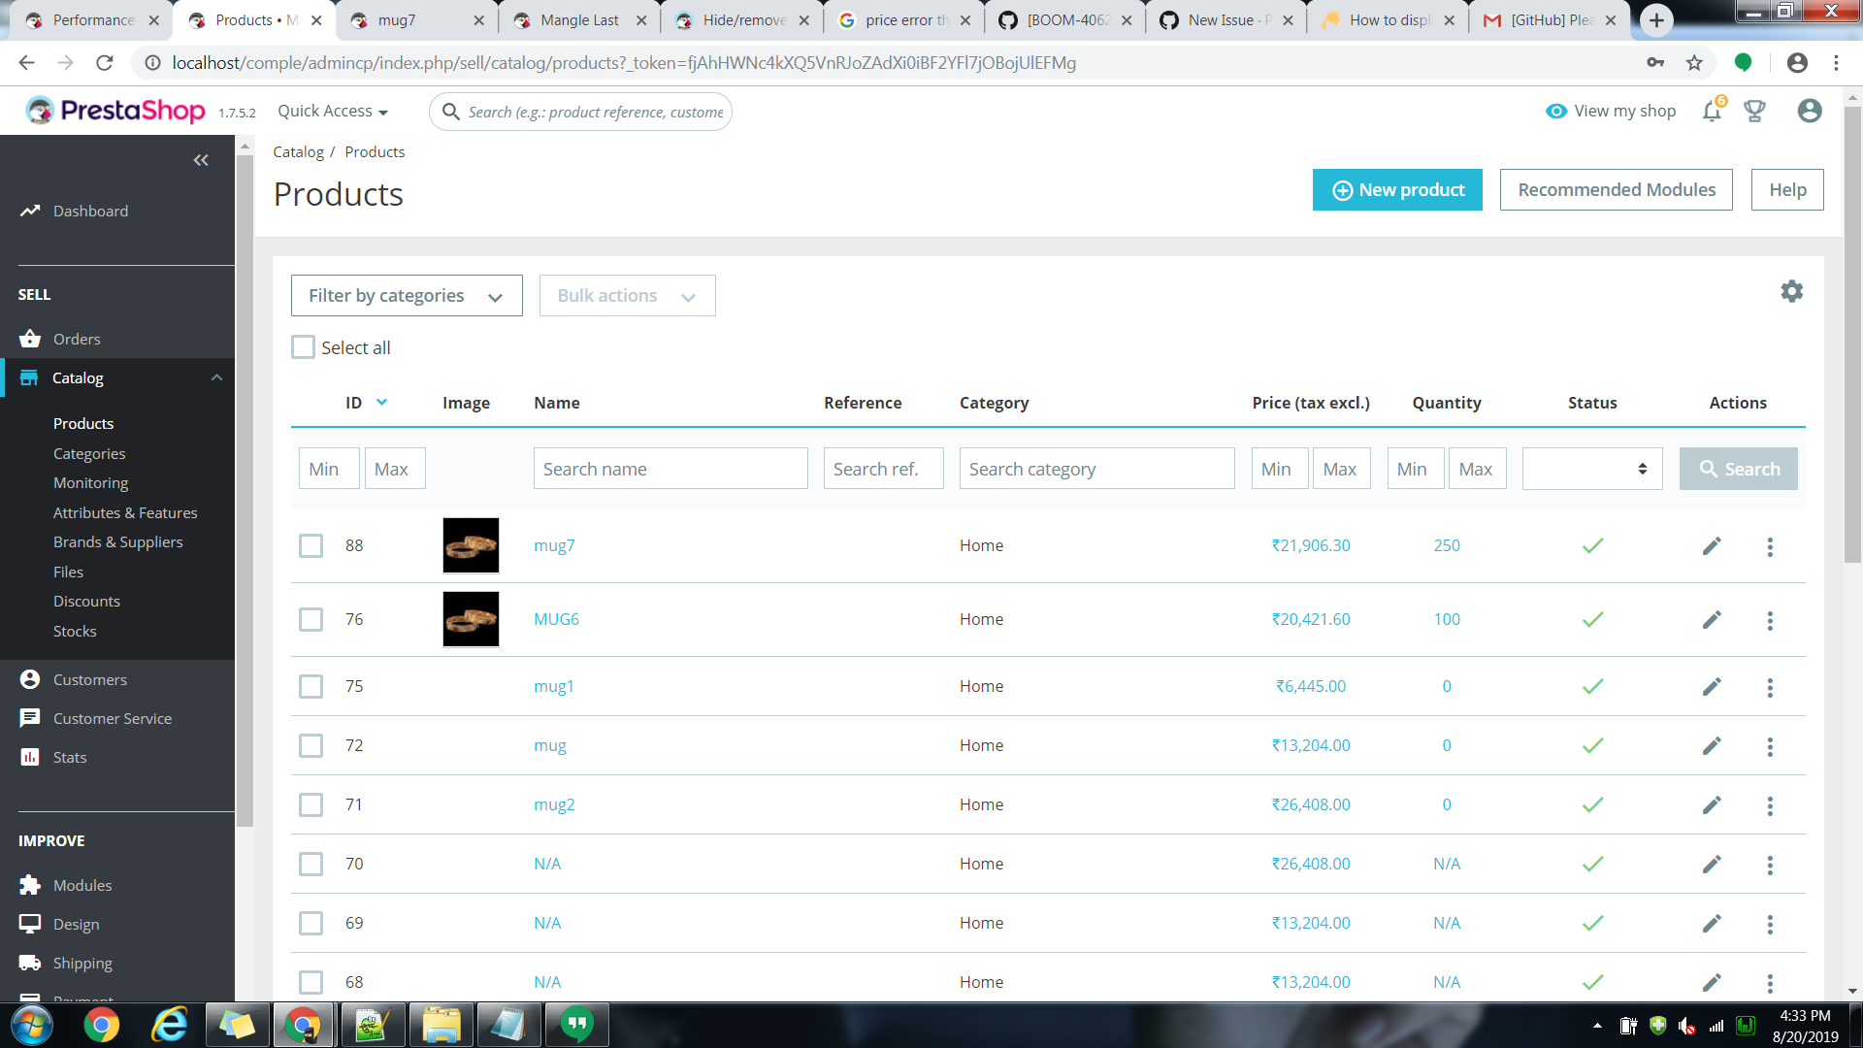Viewport: 1863px width, 1048px height.
Task: Click the employee profile avatar icon
Action: 1809,112
